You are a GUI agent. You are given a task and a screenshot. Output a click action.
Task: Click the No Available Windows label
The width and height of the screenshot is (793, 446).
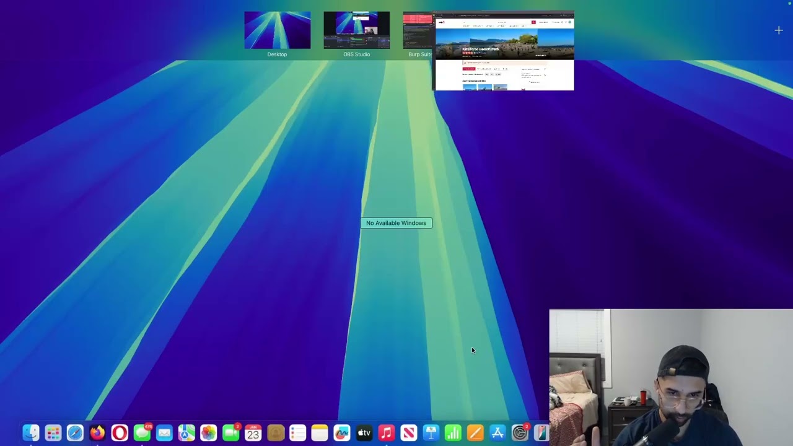(x=396, y=223)
